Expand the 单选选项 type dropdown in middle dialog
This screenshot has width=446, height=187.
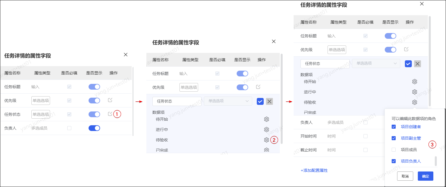pyautogui.click(x=228, y=101)
